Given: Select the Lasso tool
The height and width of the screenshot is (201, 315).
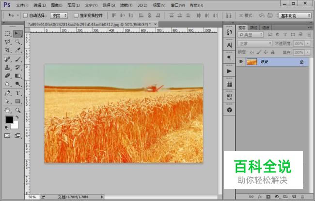Looking at the screenshot, I should (x=7, y=42).
